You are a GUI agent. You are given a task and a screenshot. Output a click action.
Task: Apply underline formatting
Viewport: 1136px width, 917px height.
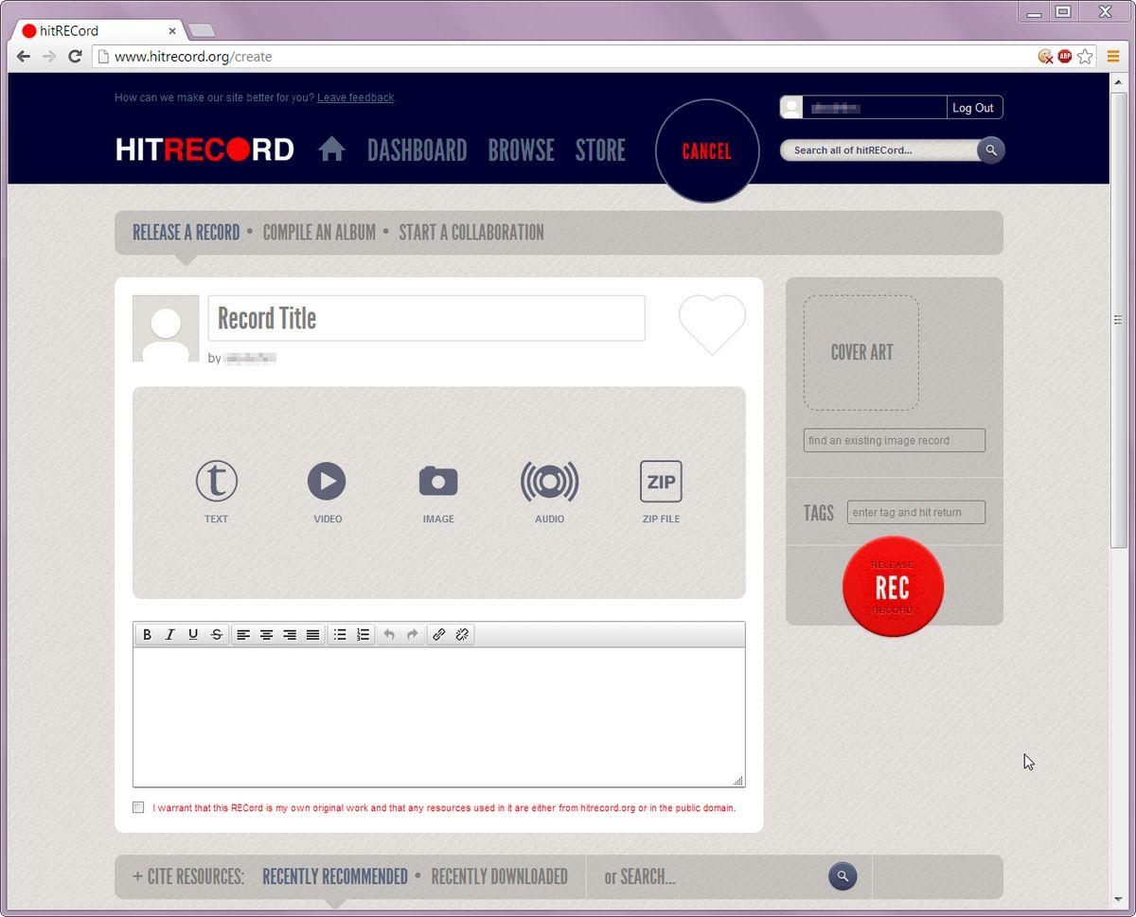pyautogui.click(x=193, y=634)
